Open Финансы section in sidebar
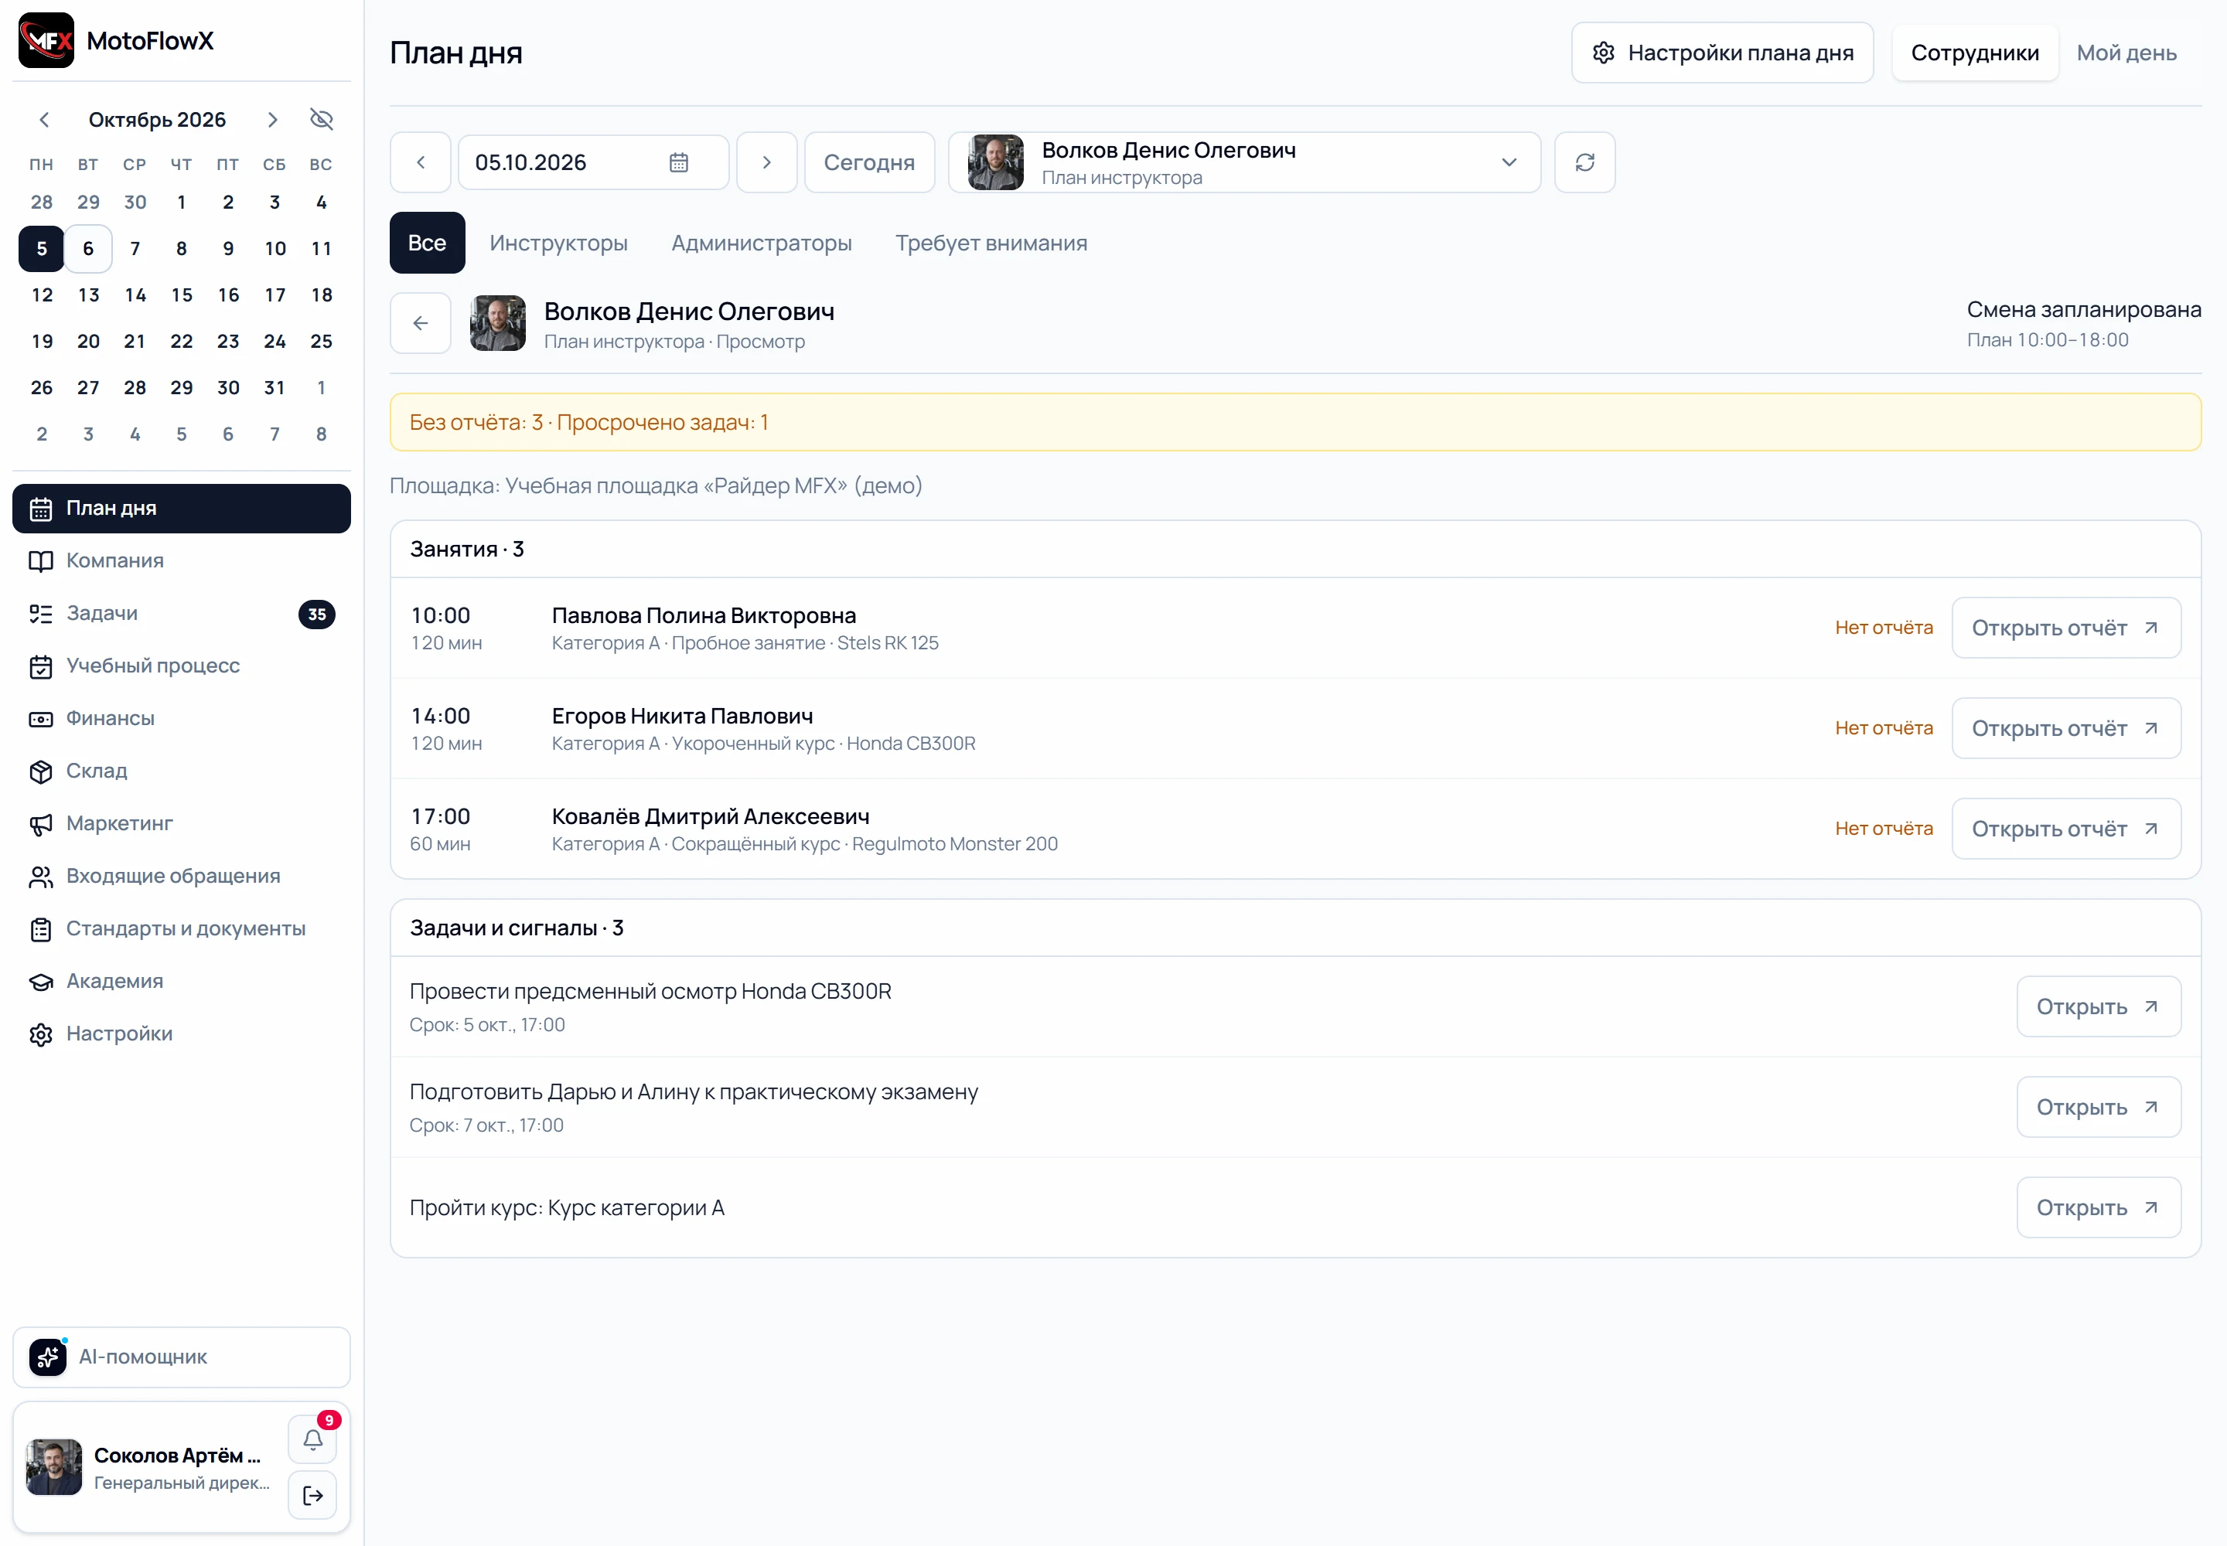 click(x=181, y=718)
